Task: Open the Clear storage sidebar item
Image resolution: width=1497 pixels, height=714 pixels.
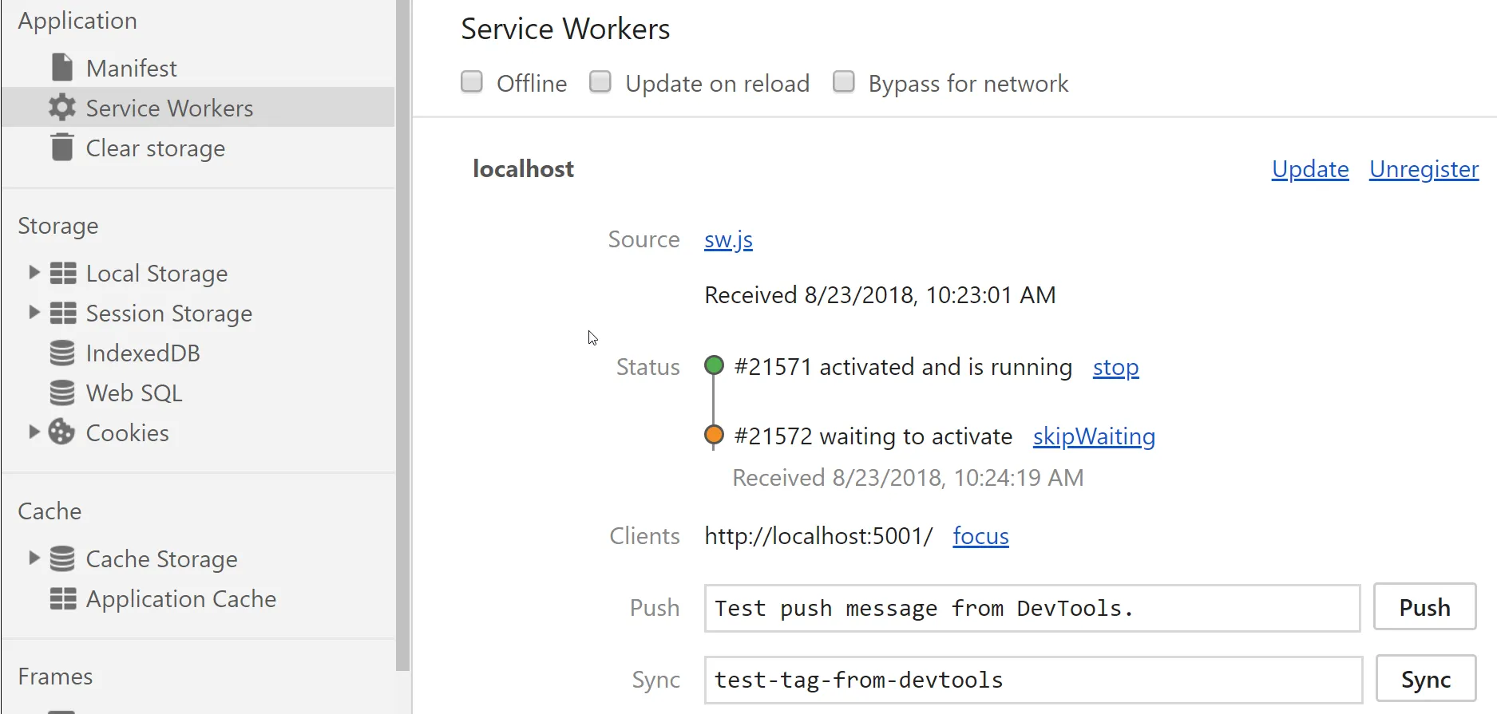Action: tap(155, 148)
